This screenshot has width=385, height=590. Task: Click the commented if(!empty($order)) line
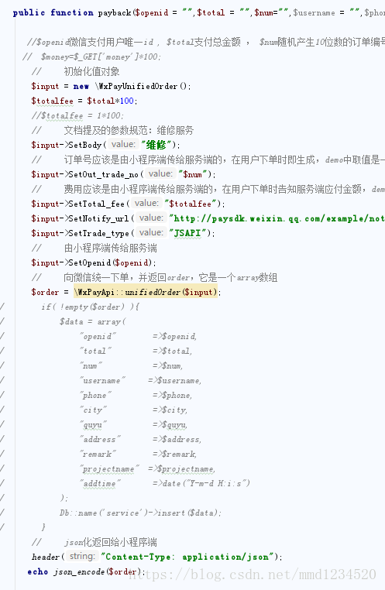(x=91, y=307)
